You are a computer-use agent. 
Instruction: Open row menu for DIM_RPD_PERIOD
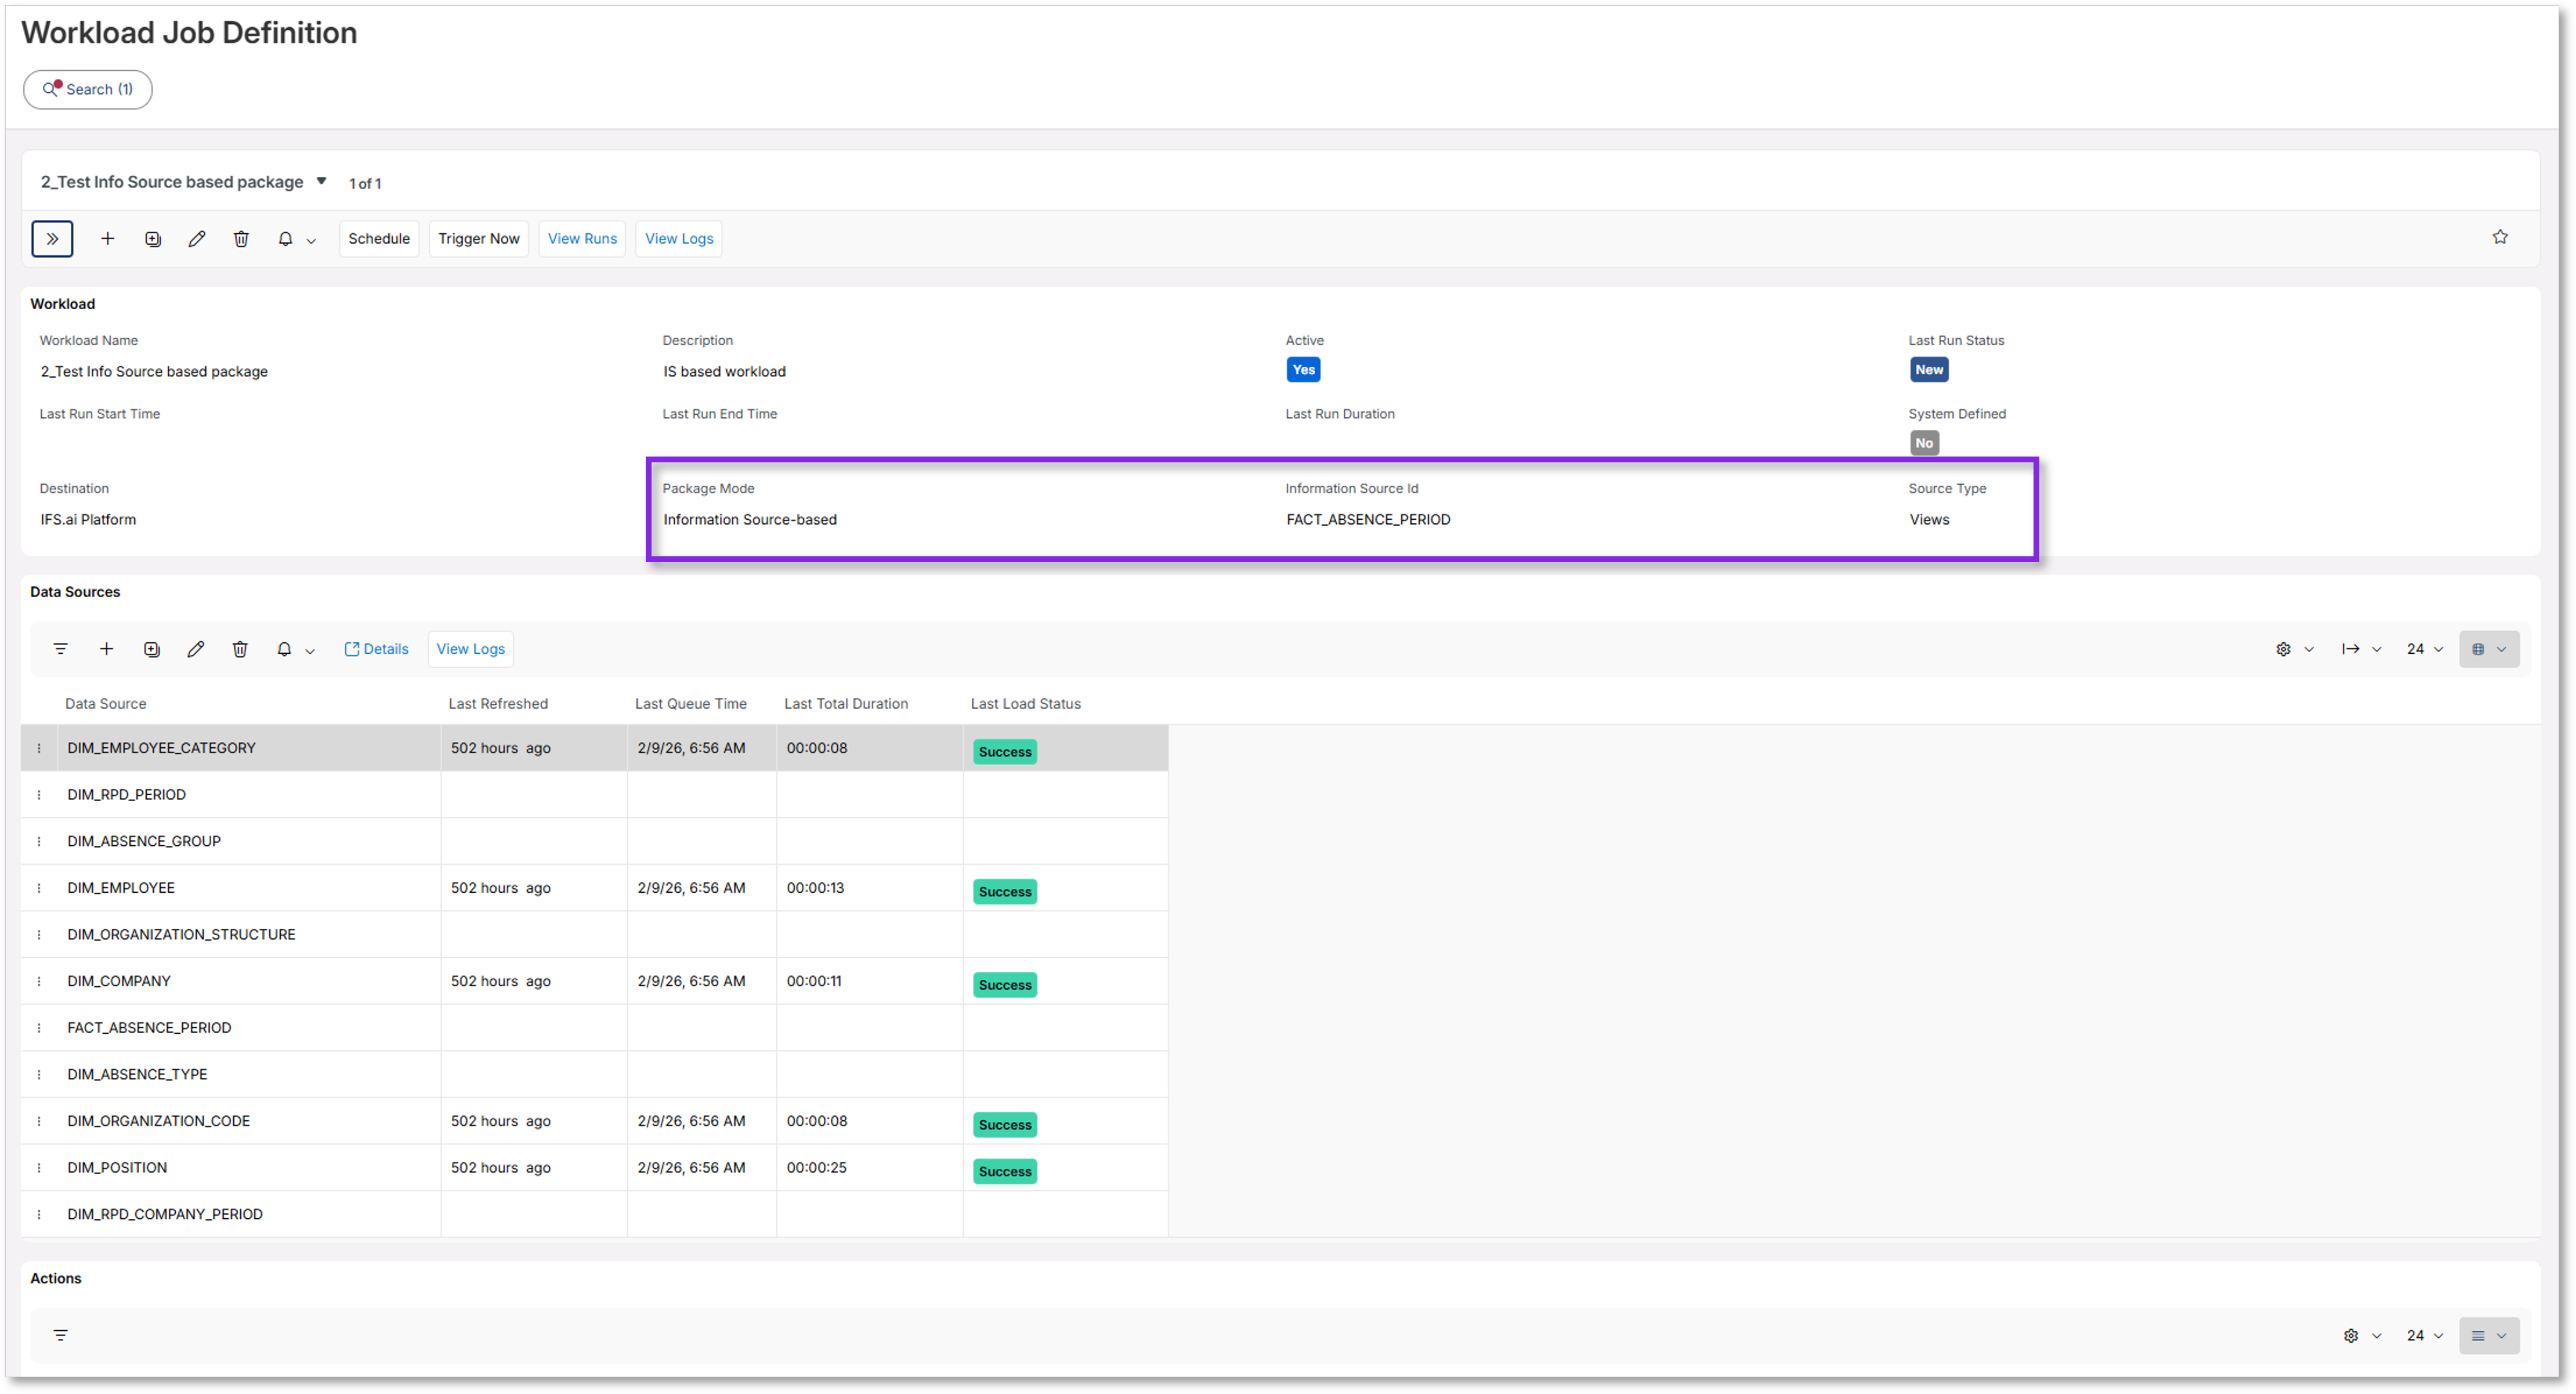(x=39, y=795)
